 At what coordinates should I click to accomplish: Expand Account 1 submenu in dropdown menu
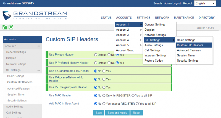pos(129,25)
